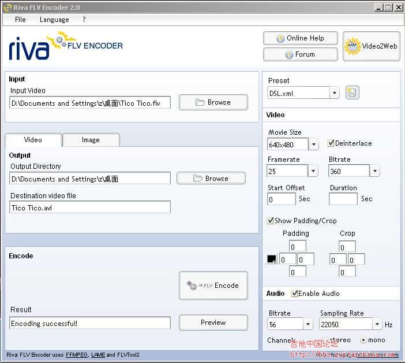Click the black padding color swatch

click(x=271, y=260)
